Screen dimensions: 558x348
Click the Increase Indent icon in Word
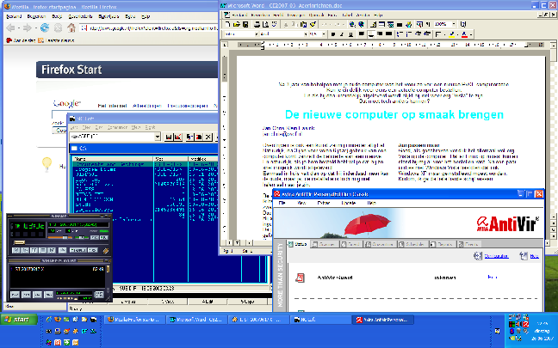427,34
